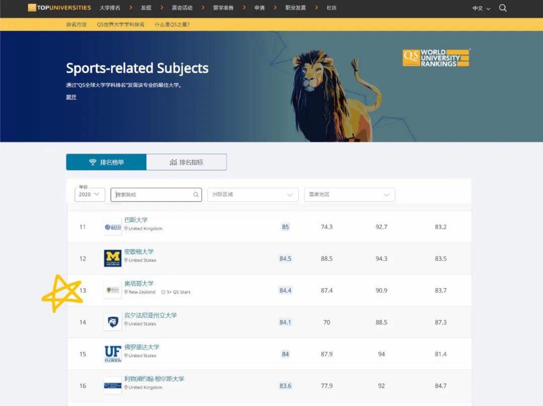Open 利物浦约翰·穆尔斯大学 university page
This screenshot has height=406, width=543.
(x=154, y=379)
